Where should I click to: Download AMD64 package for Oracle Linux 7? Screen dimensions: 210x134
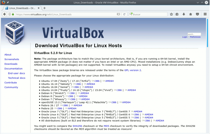[138, 111]
